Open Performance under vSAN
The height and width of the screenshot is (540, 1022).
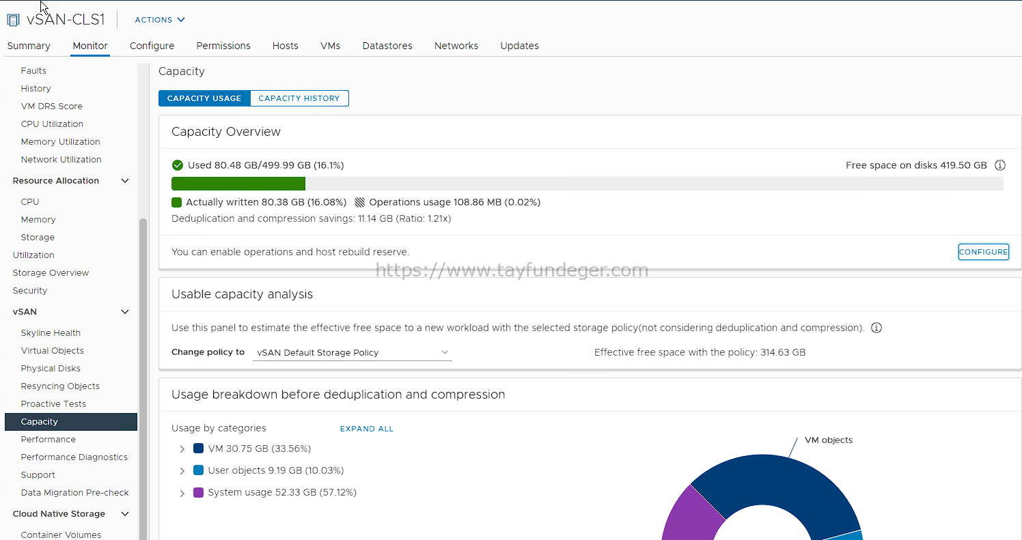48,439
